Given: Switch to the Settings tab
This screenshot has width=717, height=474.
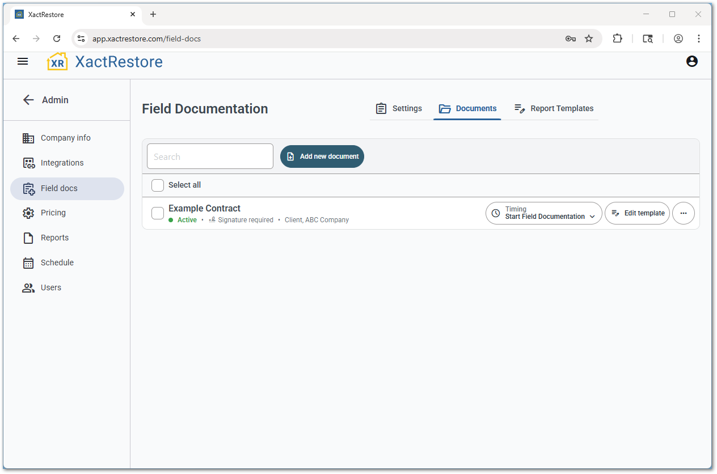Looking at the screenshot, I should click(399, 108).
